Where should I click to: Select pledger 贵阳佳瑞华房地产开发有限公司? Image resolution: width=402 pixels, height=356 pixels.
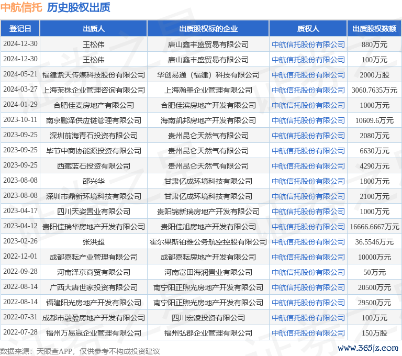pyautogui.click(x=94, y=227)
